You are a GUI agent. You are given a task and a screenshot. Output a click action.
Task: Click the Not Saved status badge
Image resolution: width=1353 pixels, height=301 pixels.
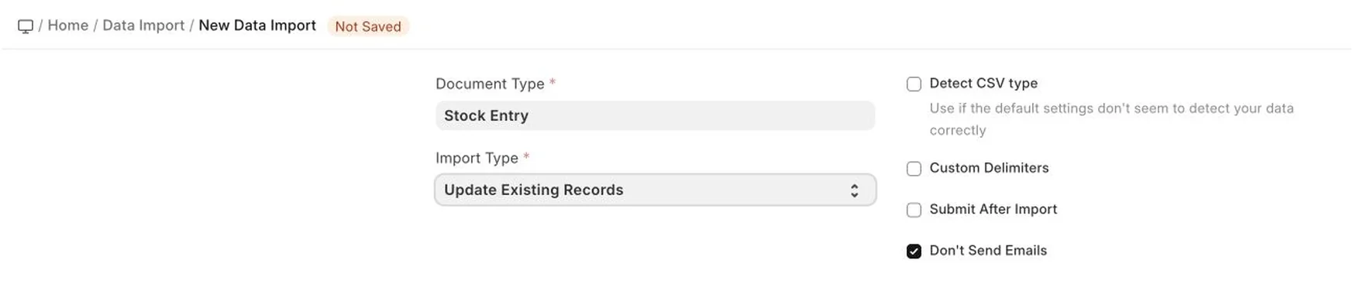tap(368, 26)
